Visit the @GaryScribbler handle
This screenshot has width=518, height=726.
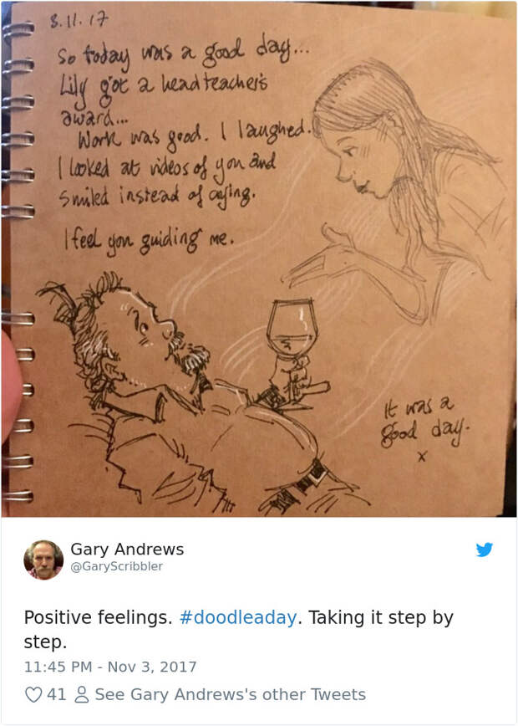pos(117,566)
